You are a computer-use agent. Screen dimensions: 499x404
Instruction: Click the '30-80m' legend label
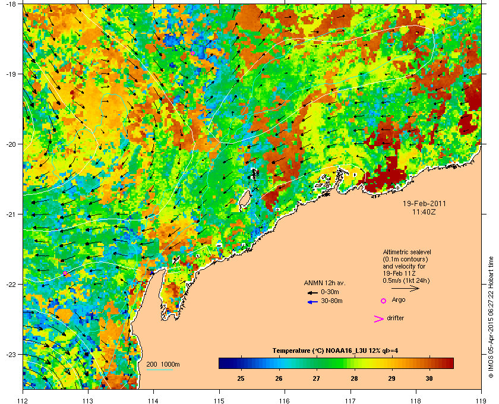point(331,301)
